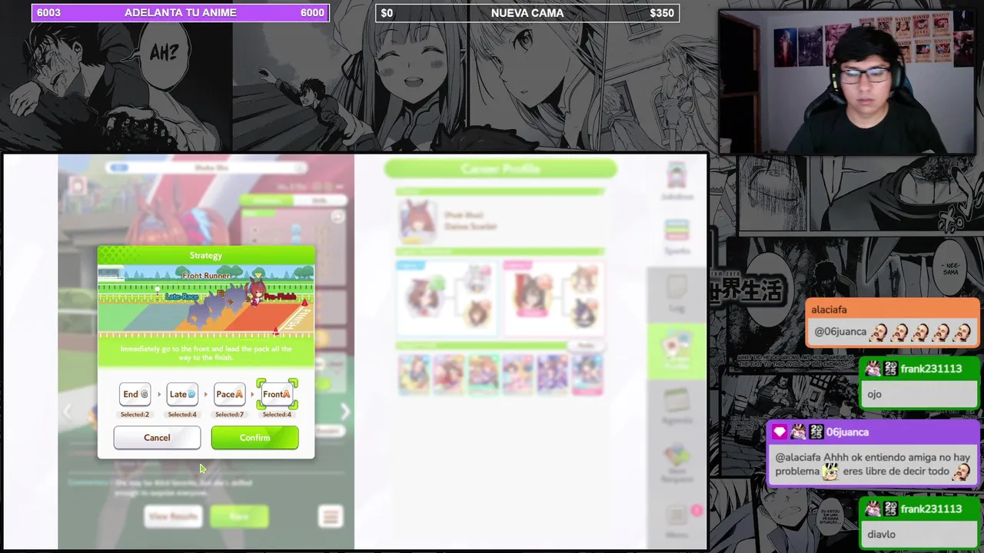Click frank231113's 'diavlo' chat message

919,524
